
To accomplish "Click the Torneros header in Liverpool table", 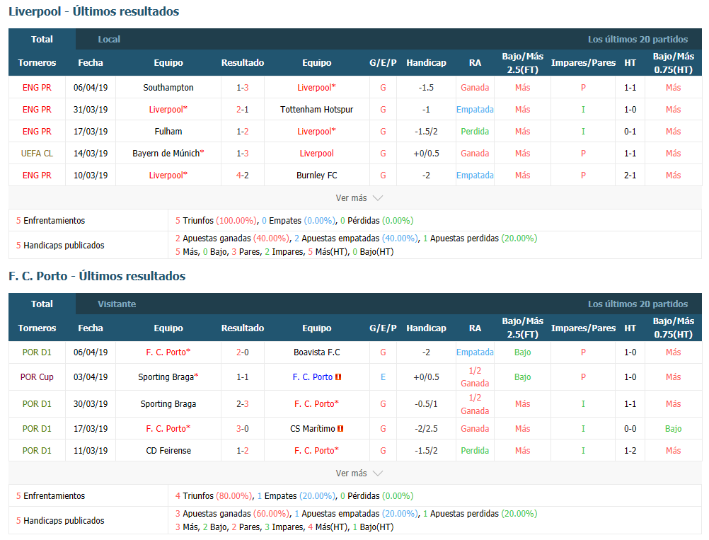I will pyautogui.click(x=37, y=63).
